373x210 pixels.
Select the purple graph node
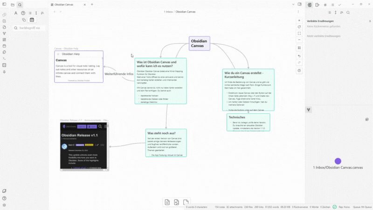pyautogui.click(x=338, y=161)
